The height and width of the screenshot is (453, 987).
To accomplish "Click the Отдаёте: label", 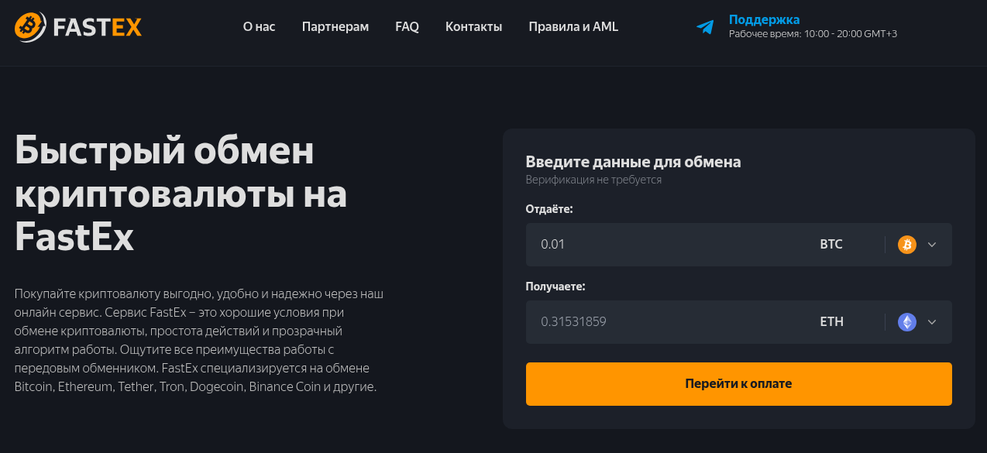I will pos(549,209).
